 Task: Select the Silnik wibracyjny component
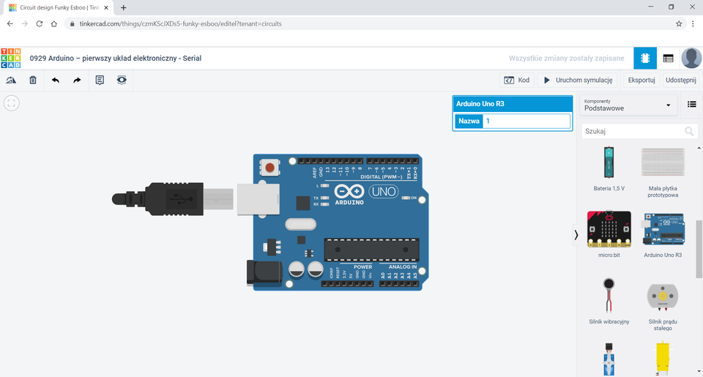pyautogui.click(x=609, y=301)
